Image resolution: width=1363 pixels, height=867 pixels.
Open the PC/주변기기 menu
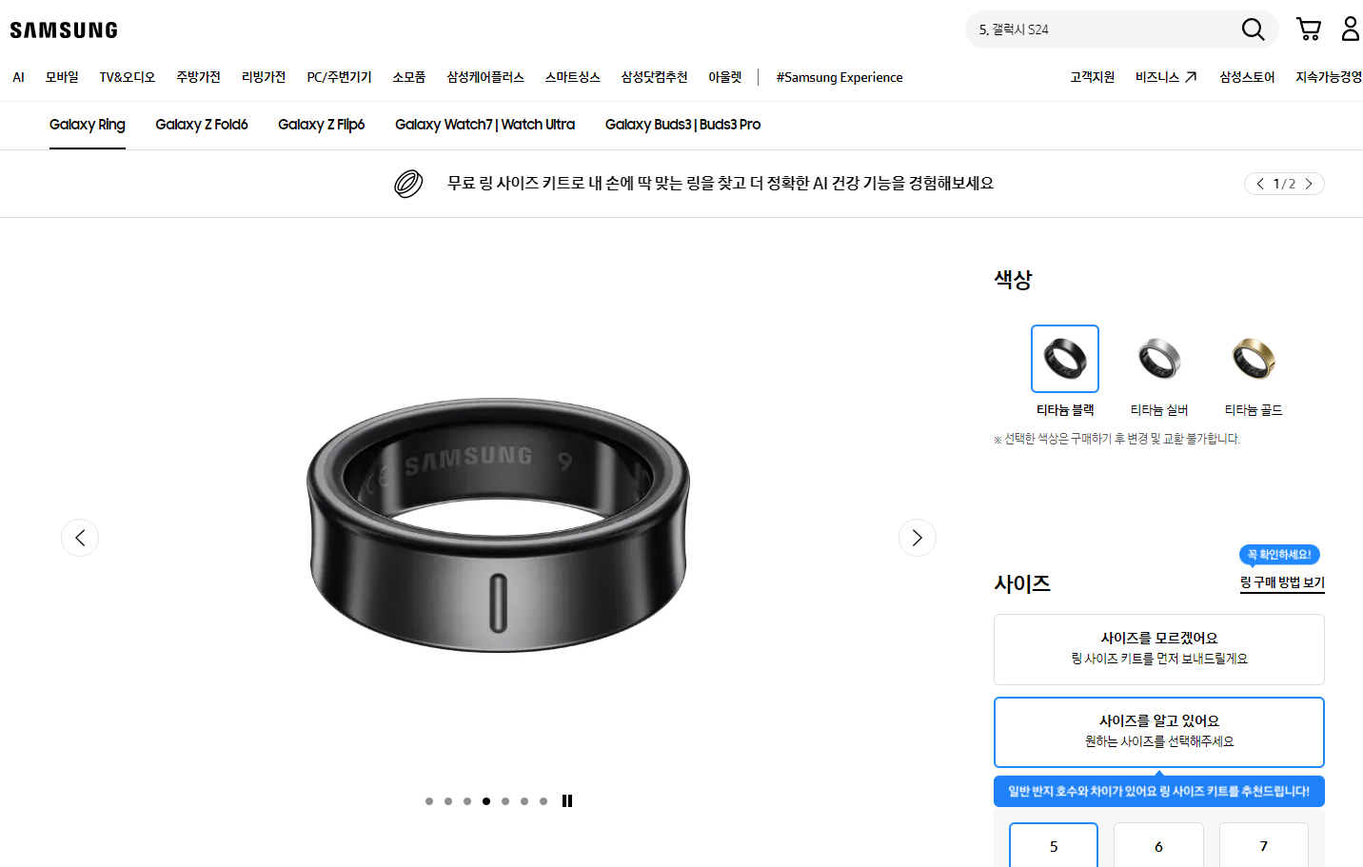pyautogui.click(x=339, y=77)
